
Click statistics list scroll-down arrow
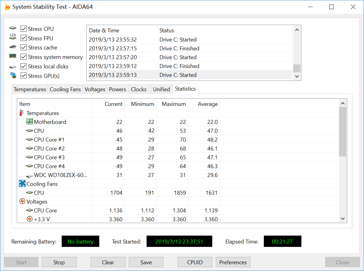point(343,219)
